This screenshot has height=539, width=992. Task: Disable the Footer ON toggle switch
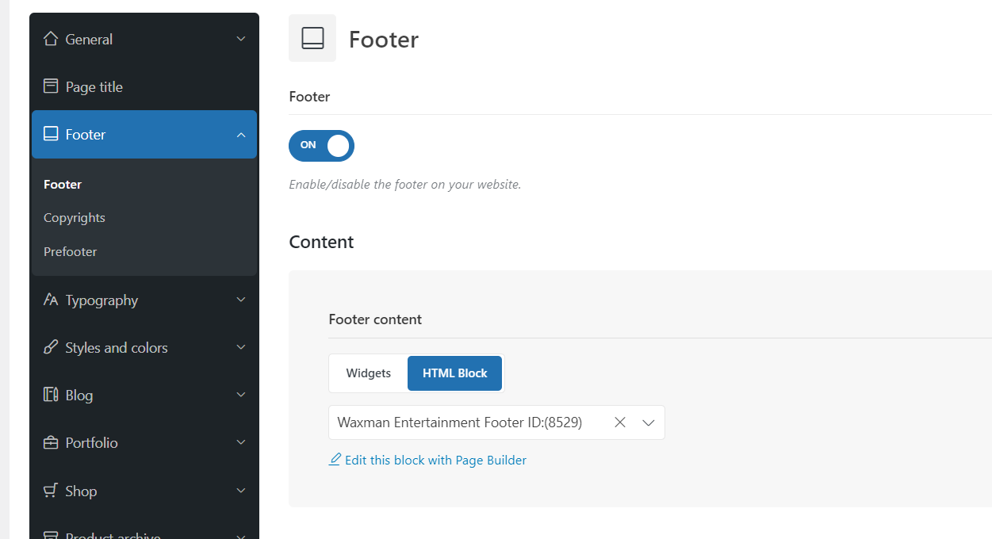[321, 145]
